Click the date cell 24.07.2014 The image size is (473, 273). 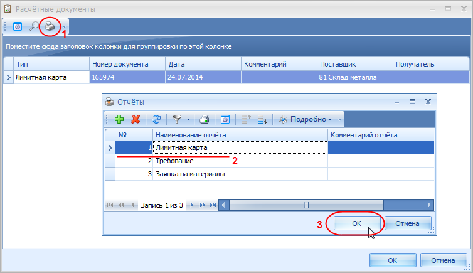pyautogui.click(x=203, y=77)
